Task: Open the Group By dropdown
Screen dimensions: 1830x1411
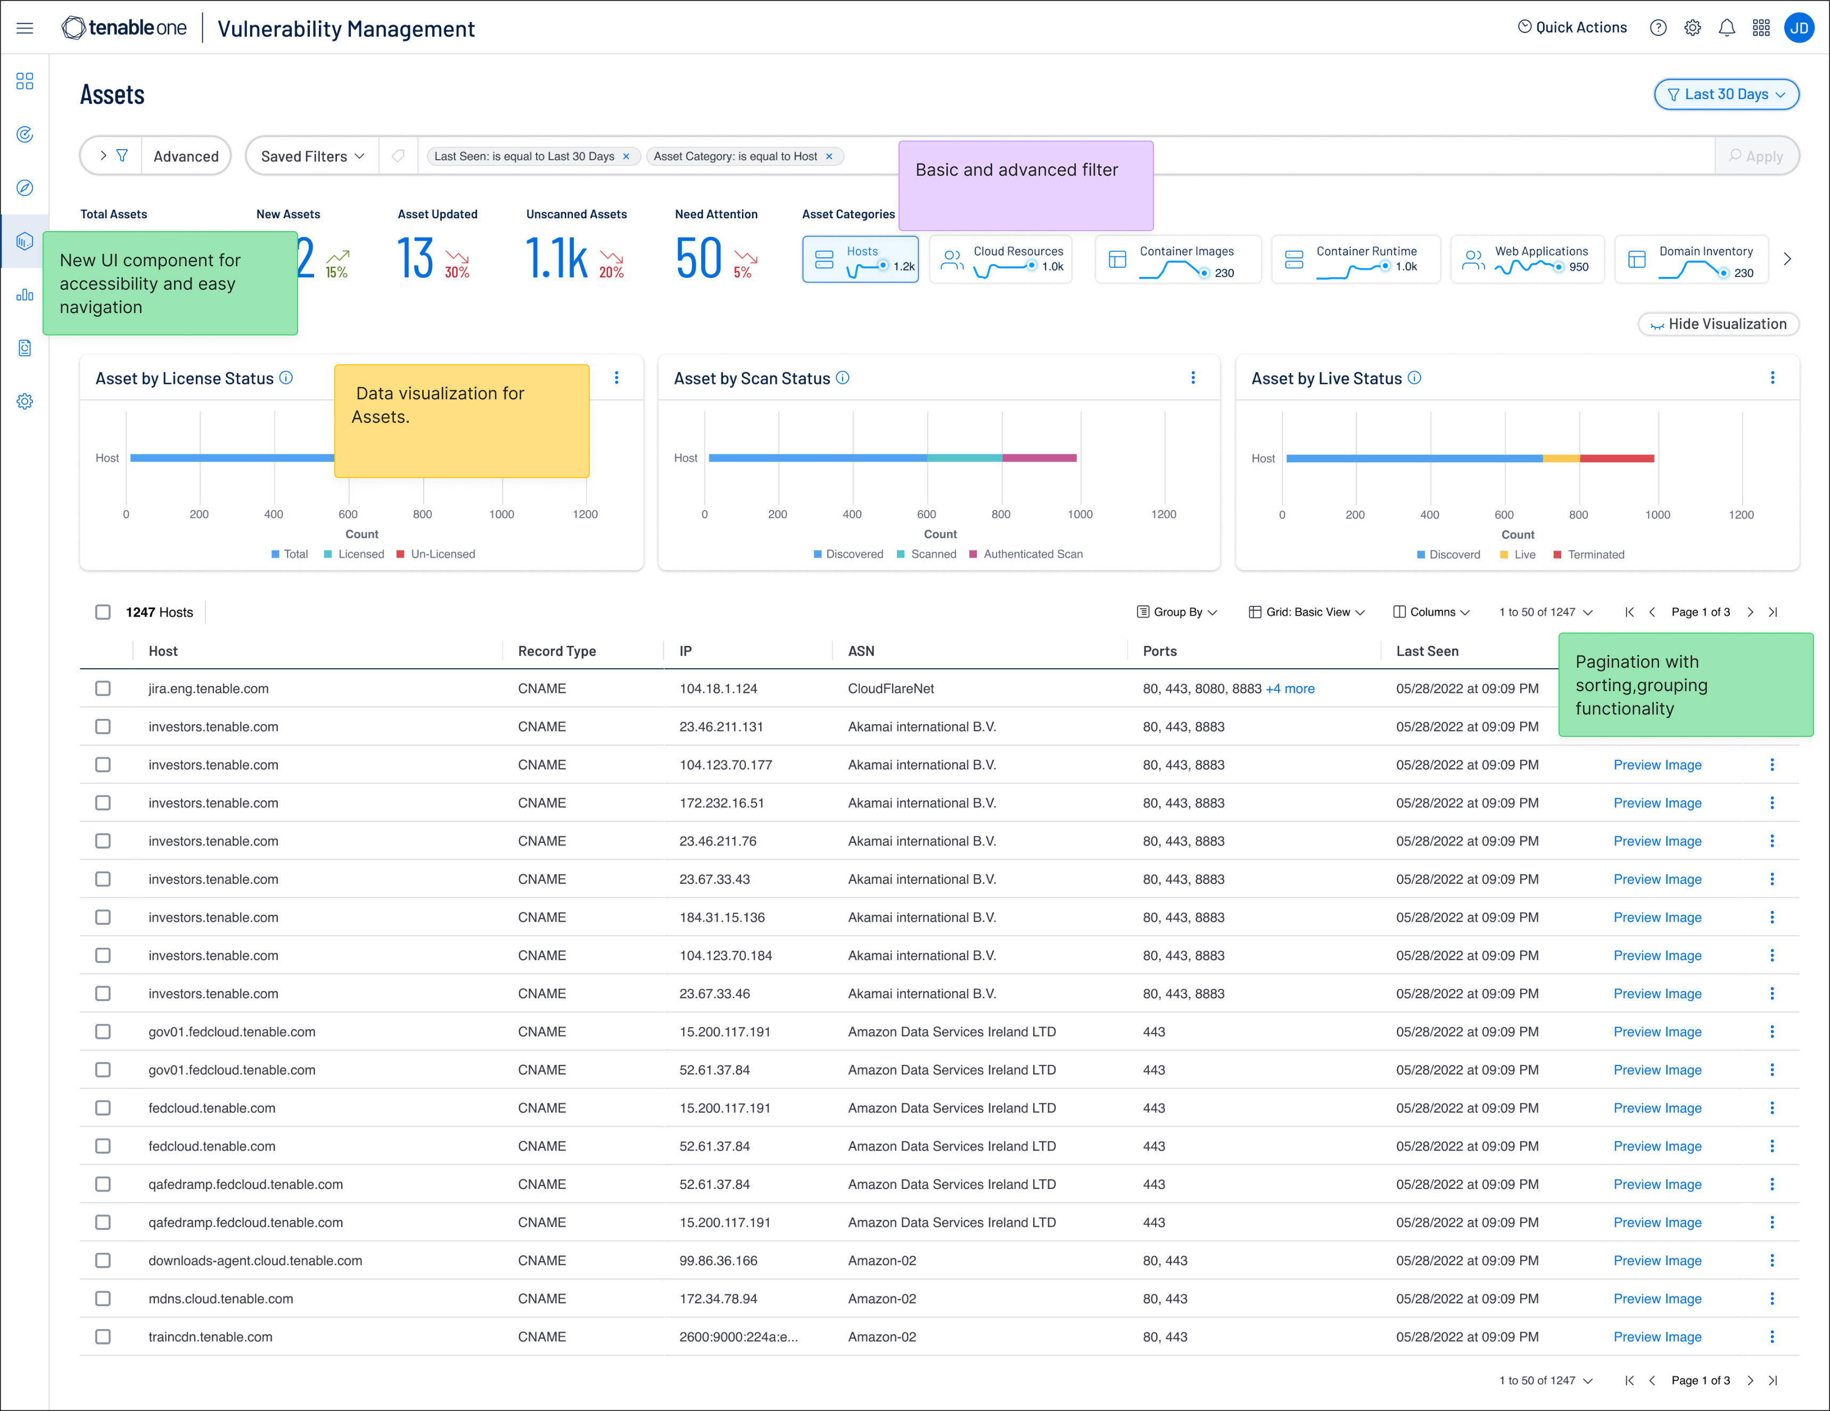Action: pos(1177,612)
